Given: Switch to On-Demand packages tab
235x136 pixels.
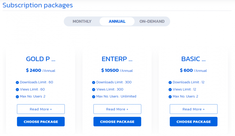Looking at the screenshot, I should pyautogui.click(x=152, y=21).
